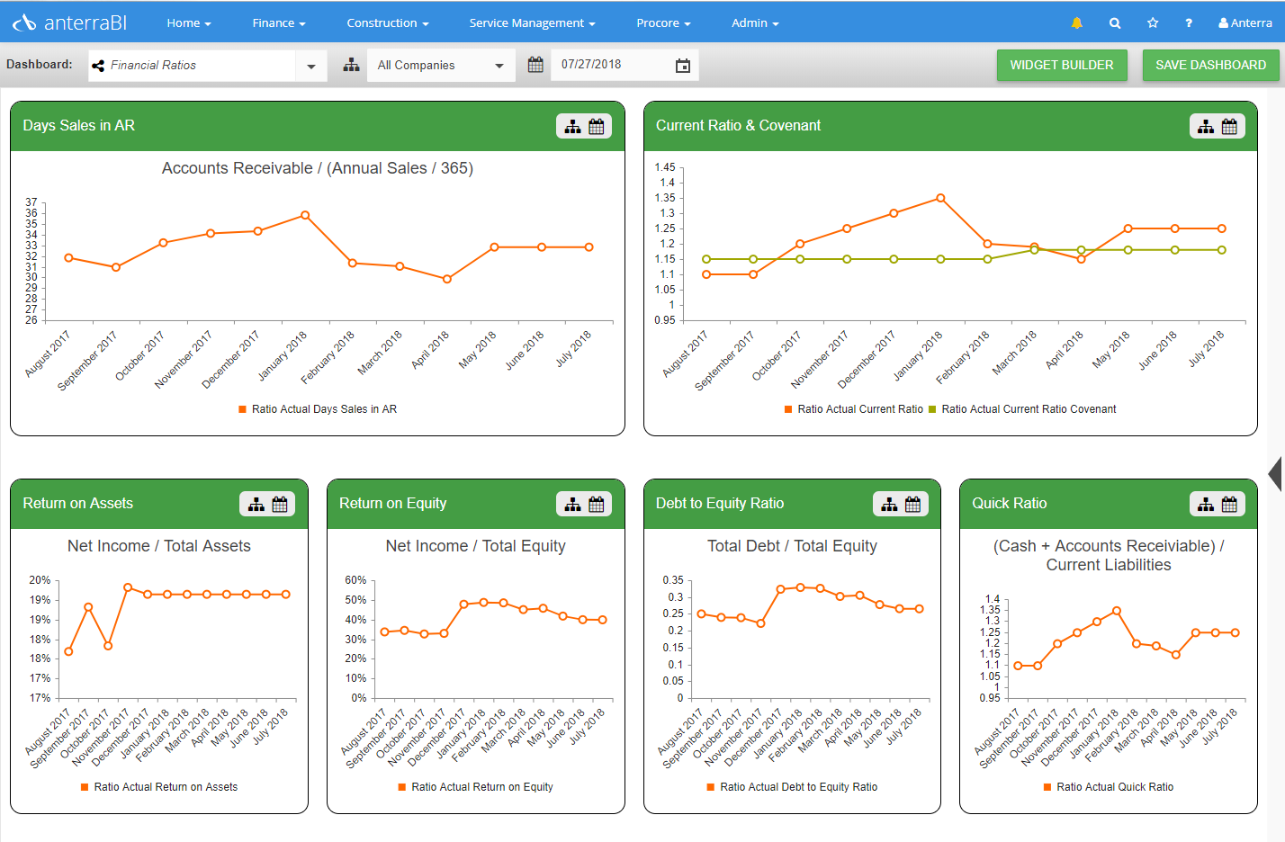Click January 2018 orange peak in Current Ratio chart
The width and height of the screenshot is (1285, 842).
click(940, 198)
